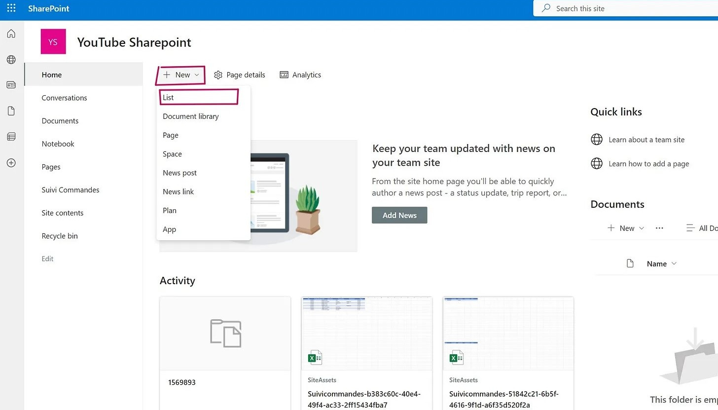
Task: Click the Page details gear icon
Action: coord(218,75)
